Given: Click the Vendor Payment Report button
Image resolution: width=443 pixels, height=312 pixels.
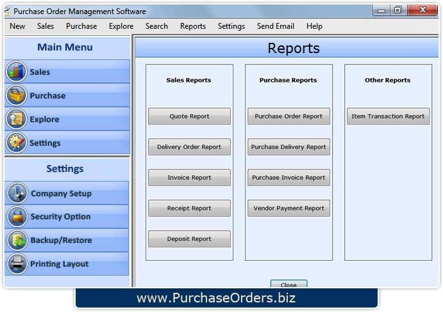Looking at the screenshot, I should 288,208.
